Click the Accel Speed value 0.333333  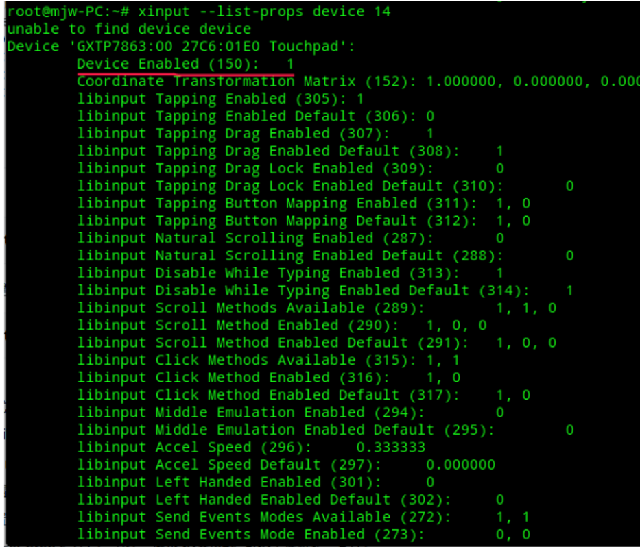pos(391,448)
